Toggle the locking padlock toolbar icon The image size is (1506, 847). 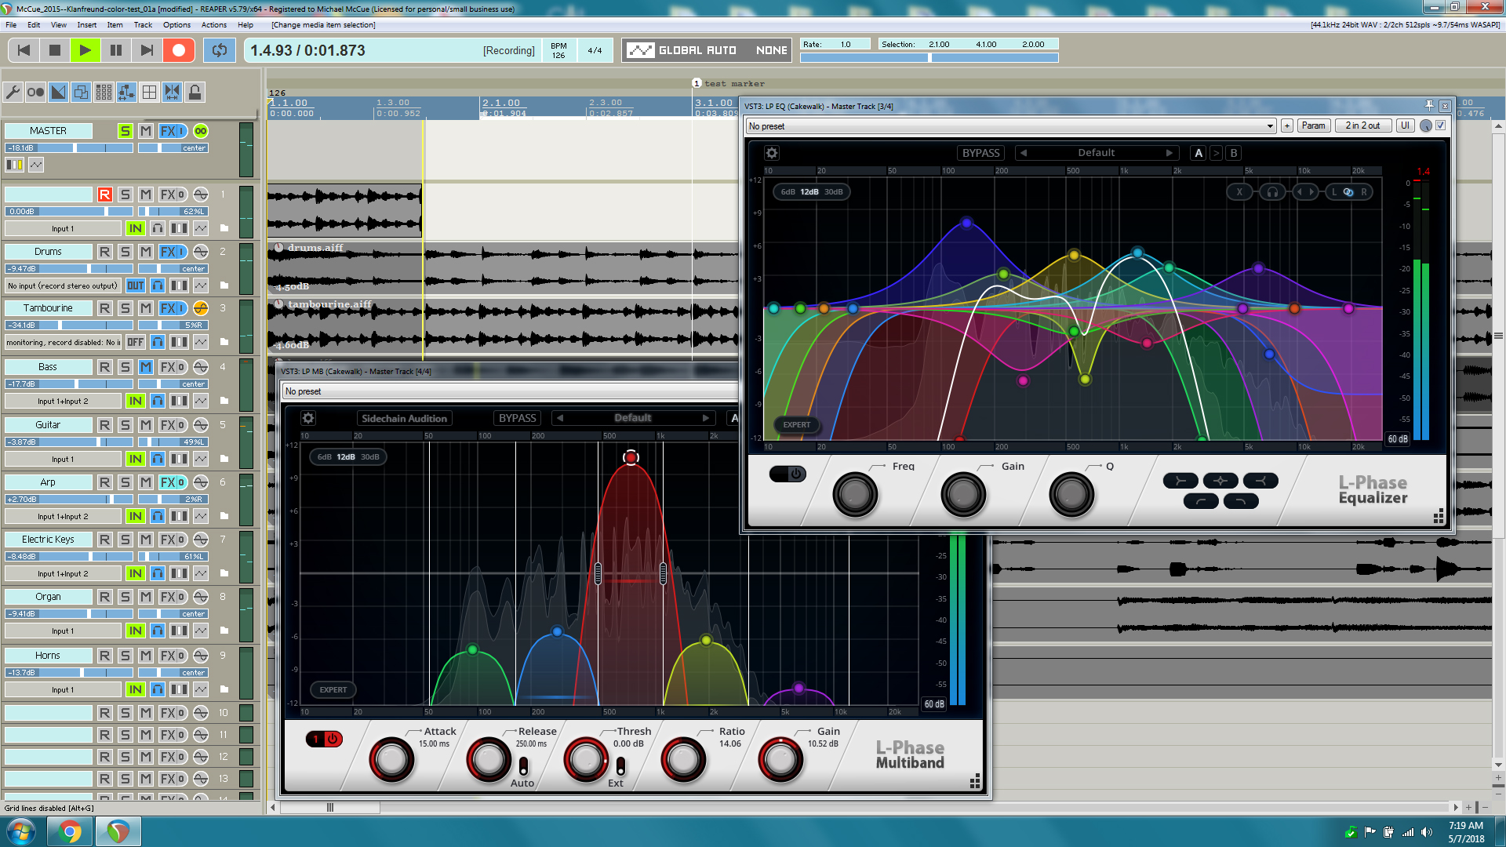(195, 93)
